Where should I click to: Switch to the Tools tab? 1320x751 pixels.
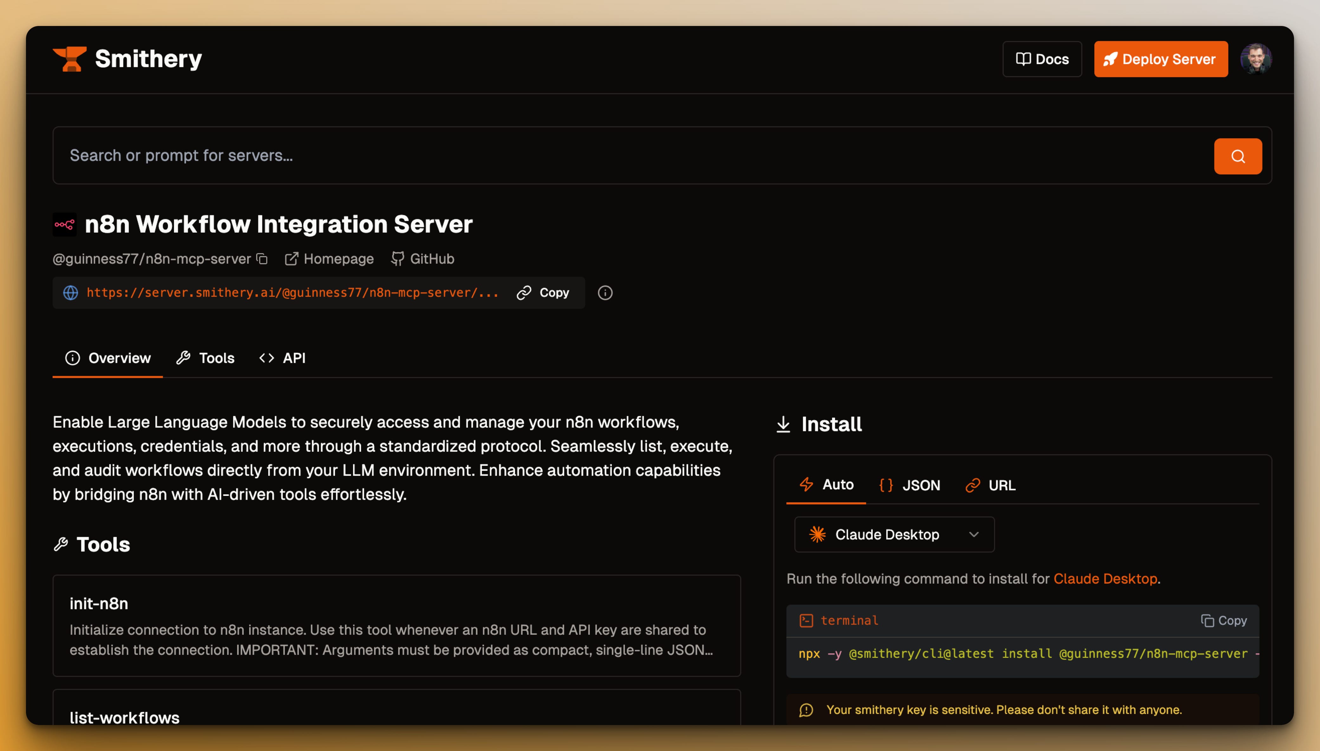pos(205,358)
